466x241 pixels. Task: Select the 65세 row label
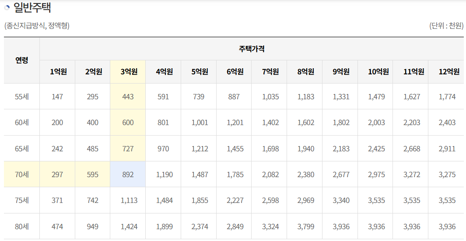click(x=22, y=149)
